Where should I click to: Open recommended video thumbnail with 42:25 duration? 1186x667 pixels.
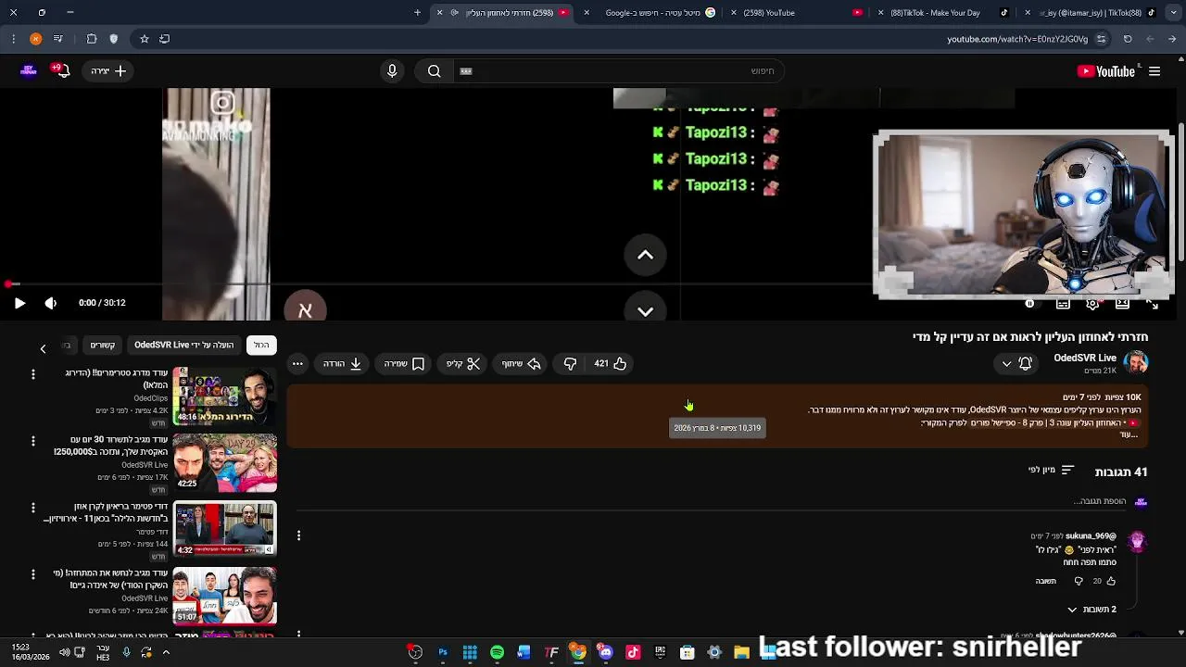(x=224, y=463)
